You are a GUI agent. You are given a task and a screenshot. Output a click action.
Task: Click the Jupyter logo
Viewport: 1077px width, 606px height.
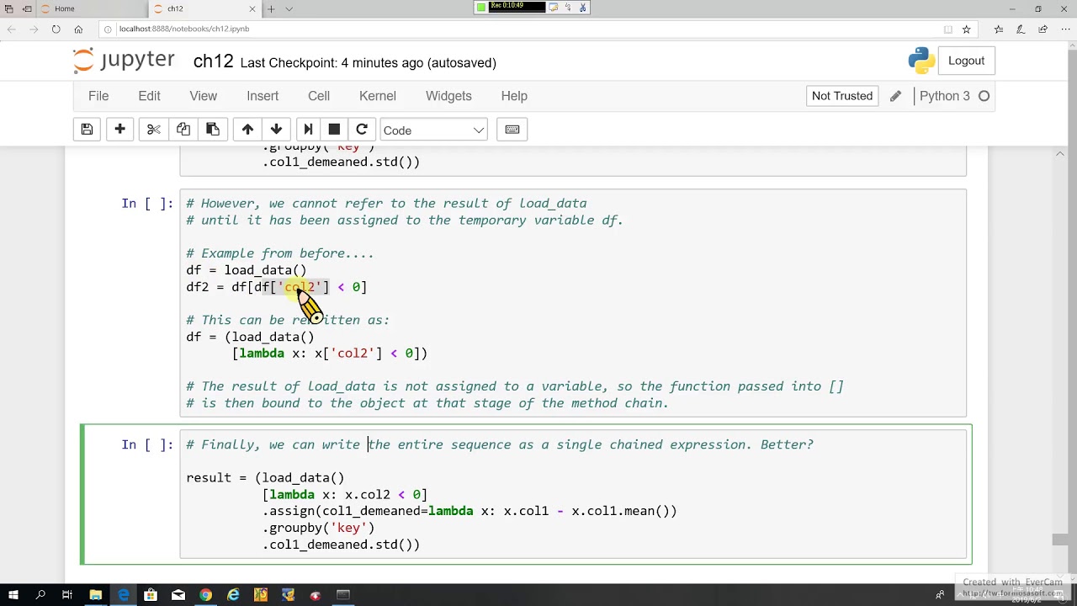(x=125, y=61)
